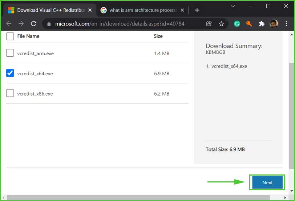
Task: Click the horizontal scrollbar thumb
Action: (x=138, y=198)
